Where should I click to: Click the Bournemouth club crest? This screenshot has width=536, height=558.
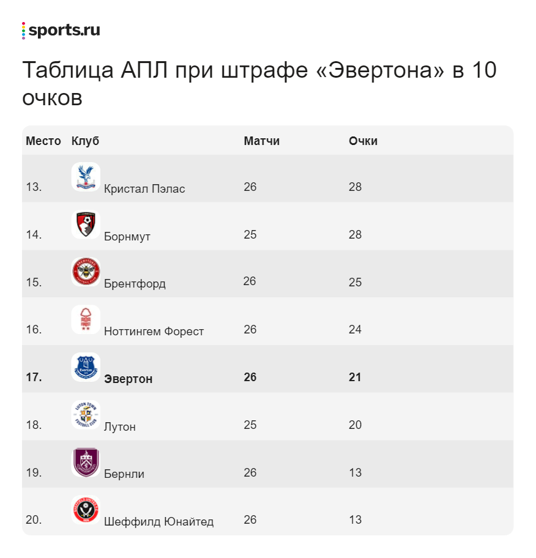(86, 224)
